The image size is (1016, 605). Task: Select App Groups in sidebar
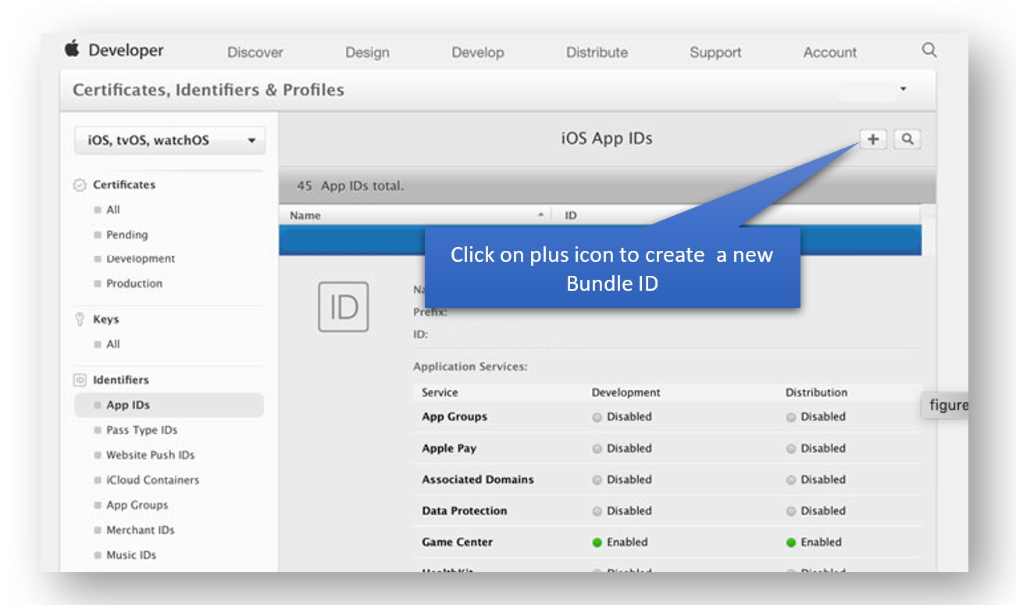pos(137,505)
